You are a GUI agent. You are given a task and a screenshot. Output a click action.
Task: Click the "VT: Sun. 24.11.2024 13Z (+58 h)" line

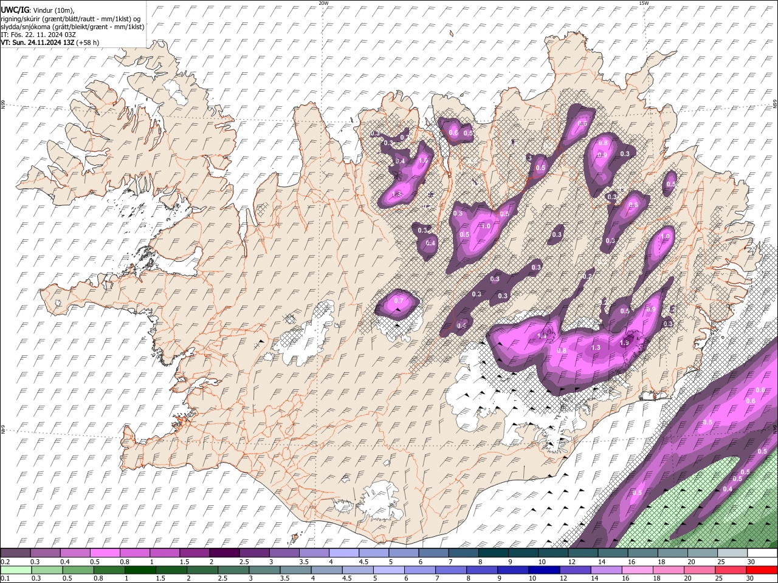(50, 43)
